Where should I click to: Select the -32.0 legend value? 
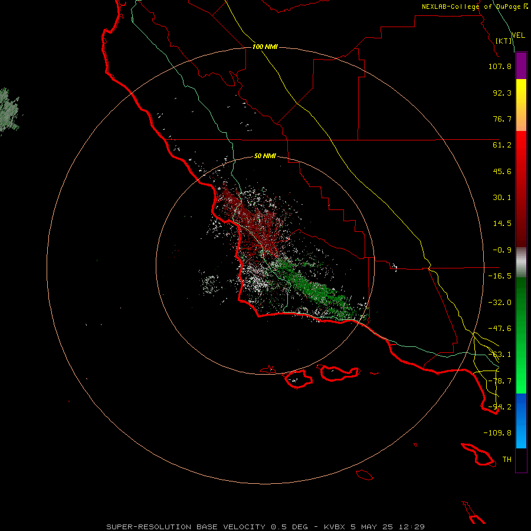(500, 303)
